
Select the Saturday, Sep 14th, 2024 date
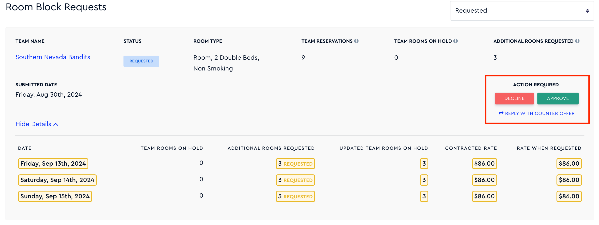click(57, 180)
